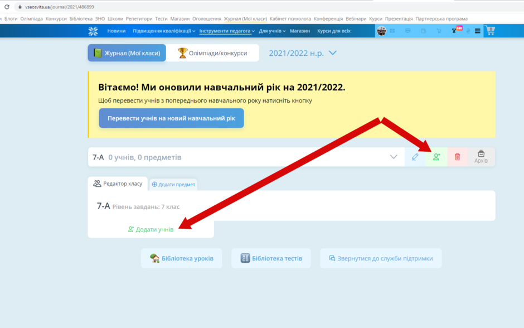Open Олімпіада in top link bar
Screen dimensions: 524x328
pyautogui.click(x=31, y=19)
